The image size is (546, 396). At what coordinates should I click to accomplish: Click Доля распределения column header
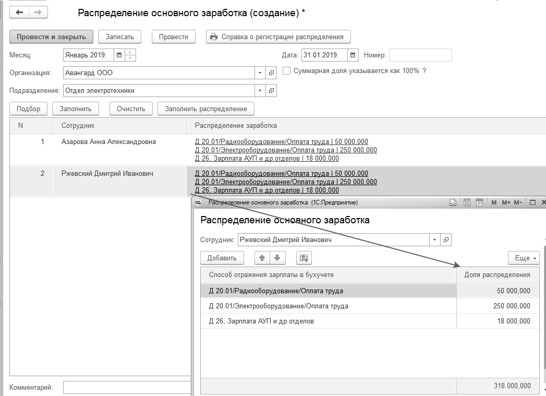pos(498,275)
